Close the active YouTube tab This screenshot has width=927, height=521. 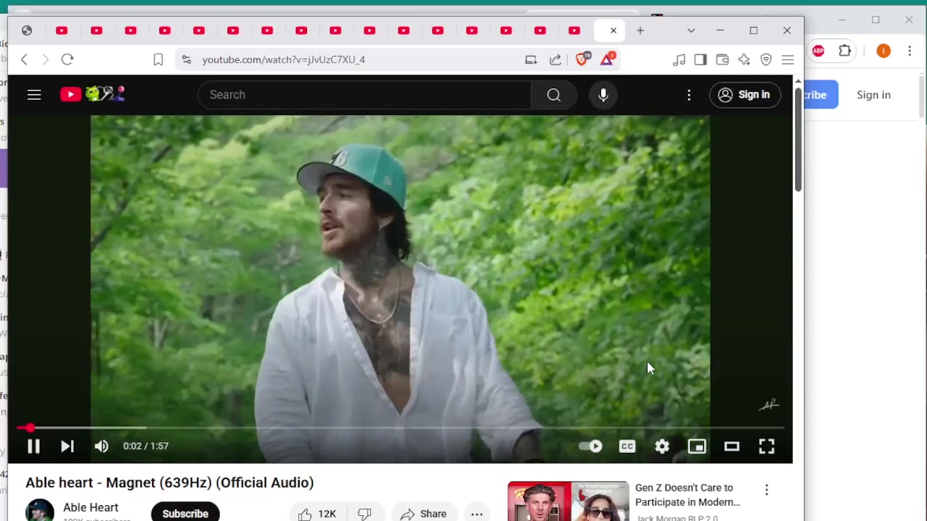tap(613, 30)
